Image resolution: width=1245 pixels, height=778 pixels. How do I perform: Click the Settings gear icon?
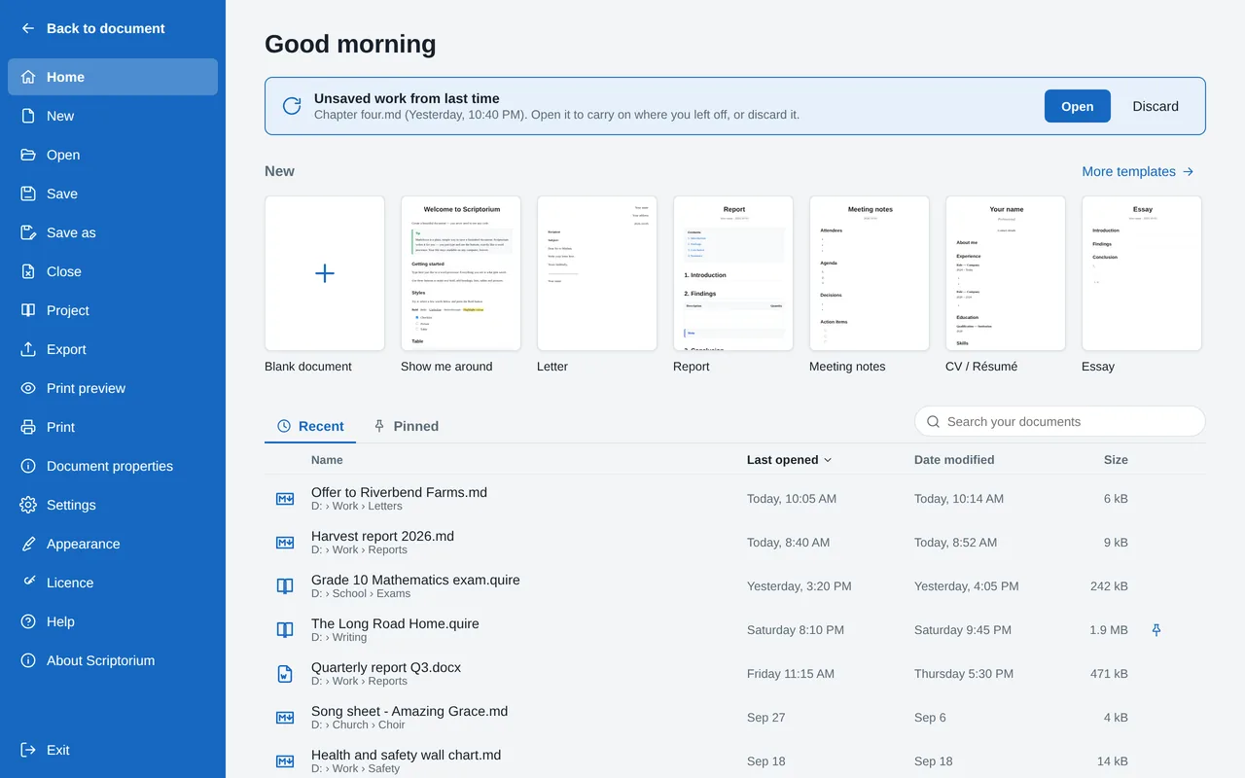28,505
